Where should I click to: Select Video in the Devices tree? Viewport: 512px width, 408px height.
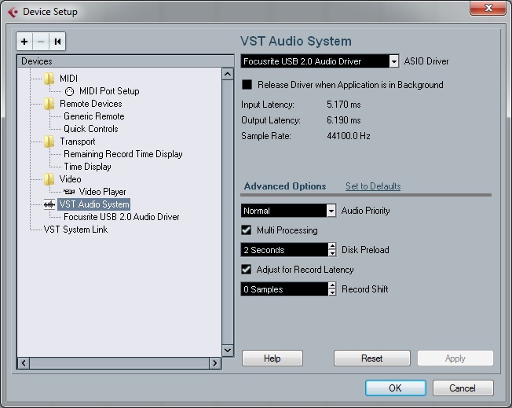(x=70, y=179)
